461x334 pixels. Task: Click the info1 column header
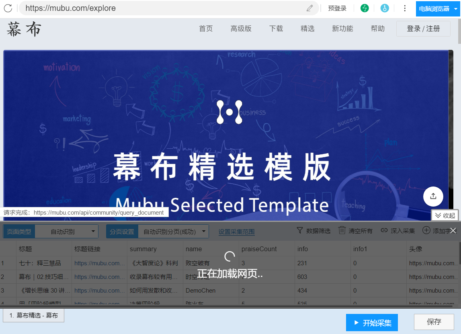coord(378,249)
